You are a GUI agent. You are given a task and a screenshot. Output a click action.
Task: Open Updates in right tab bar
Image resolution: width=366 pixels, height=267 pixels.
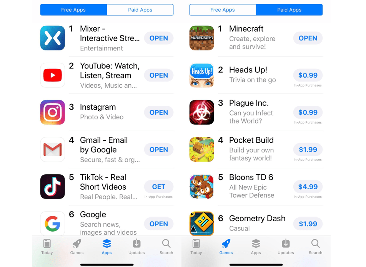click(x=286, y=247)
